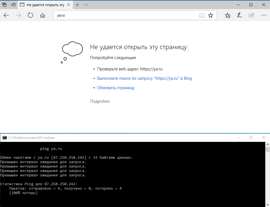Minimize the Edge browser window

click(238, 5)
